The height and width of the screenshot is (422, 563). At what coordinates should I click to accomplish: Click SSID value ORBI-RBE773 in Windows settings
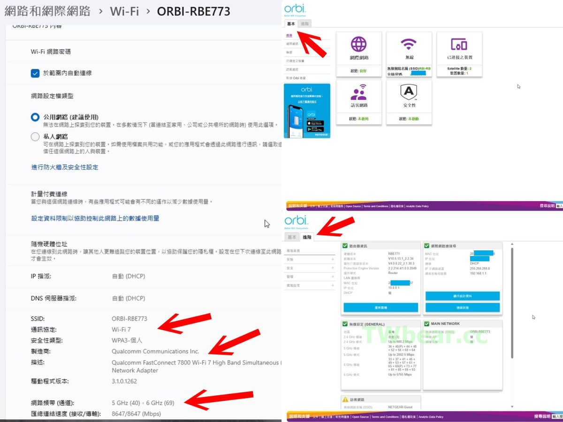tap(129, 319)
